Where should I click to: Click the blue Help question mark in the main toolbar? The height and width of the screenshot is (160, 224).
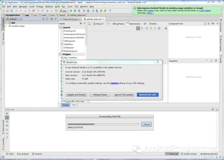point(110,11)
